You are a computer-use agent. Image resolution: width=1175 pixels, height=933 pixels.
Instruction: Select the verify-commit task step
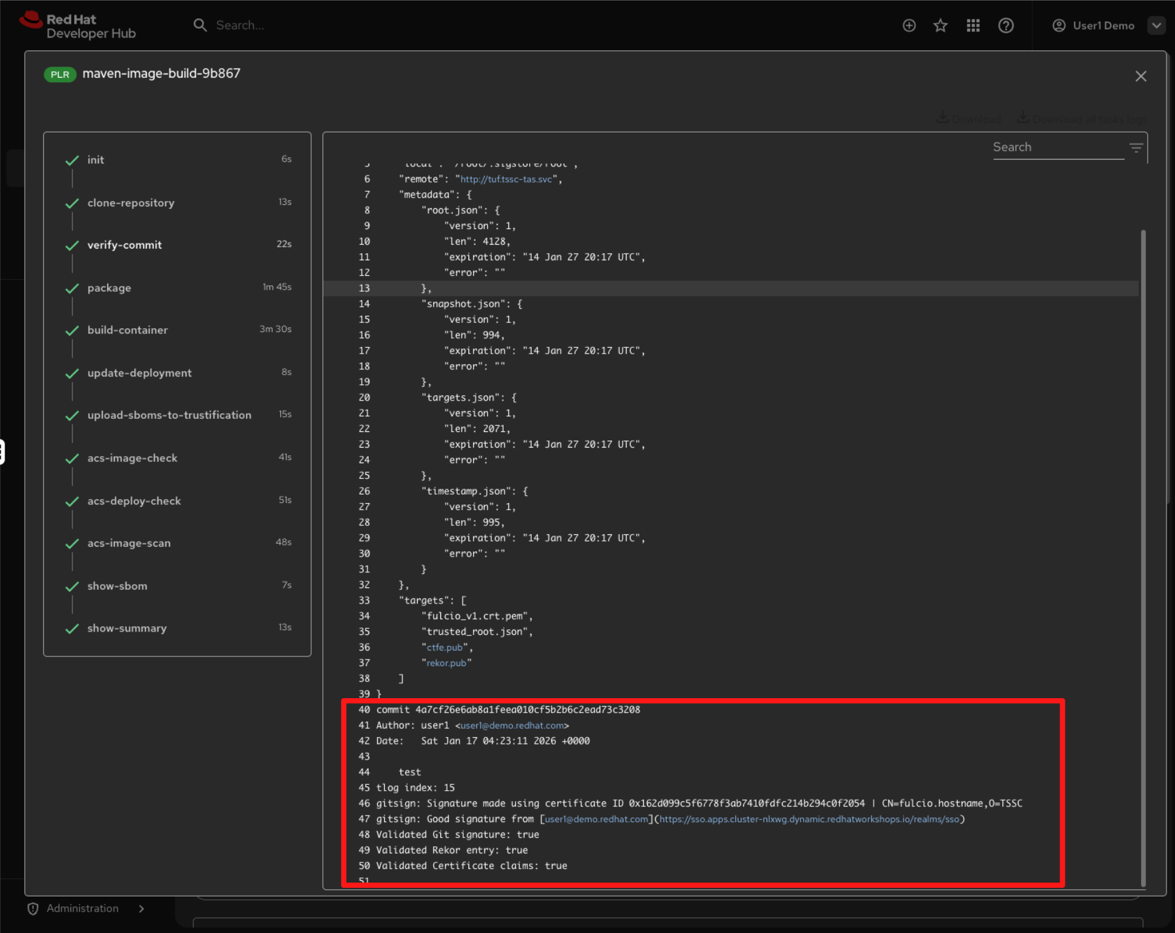(x=125, y=245)
